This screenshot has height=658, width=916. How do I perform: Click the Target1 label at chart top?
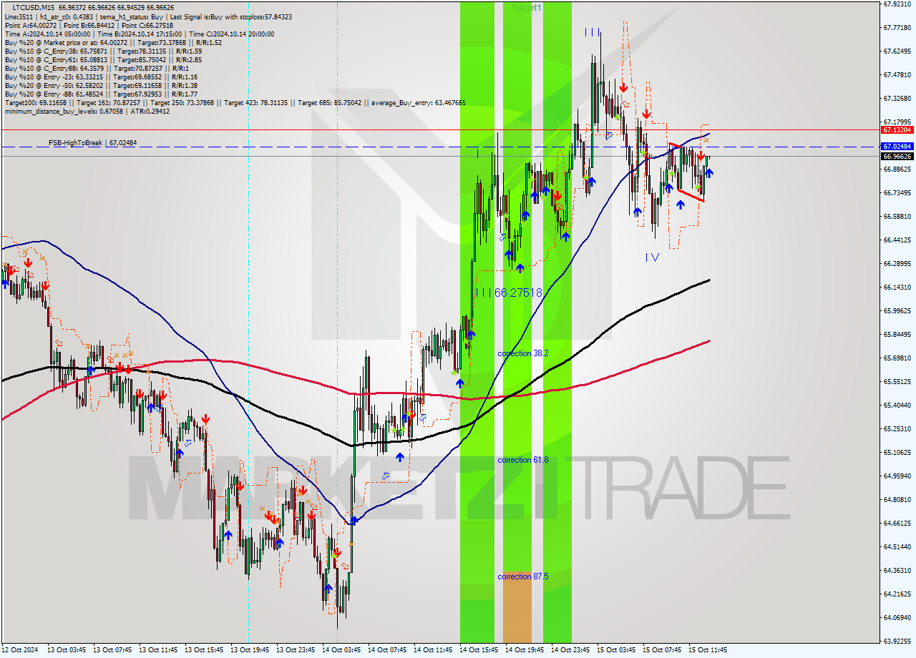click(x=527, y=7)
